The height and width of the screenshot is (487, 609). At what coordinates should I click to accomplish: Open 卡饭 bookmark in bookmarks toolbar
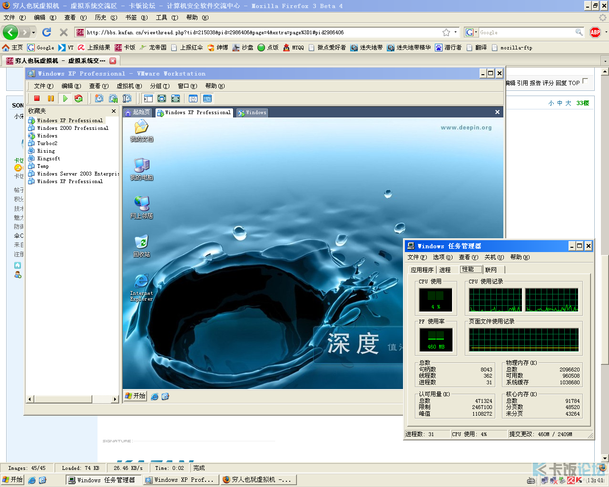tap(125, 48)
